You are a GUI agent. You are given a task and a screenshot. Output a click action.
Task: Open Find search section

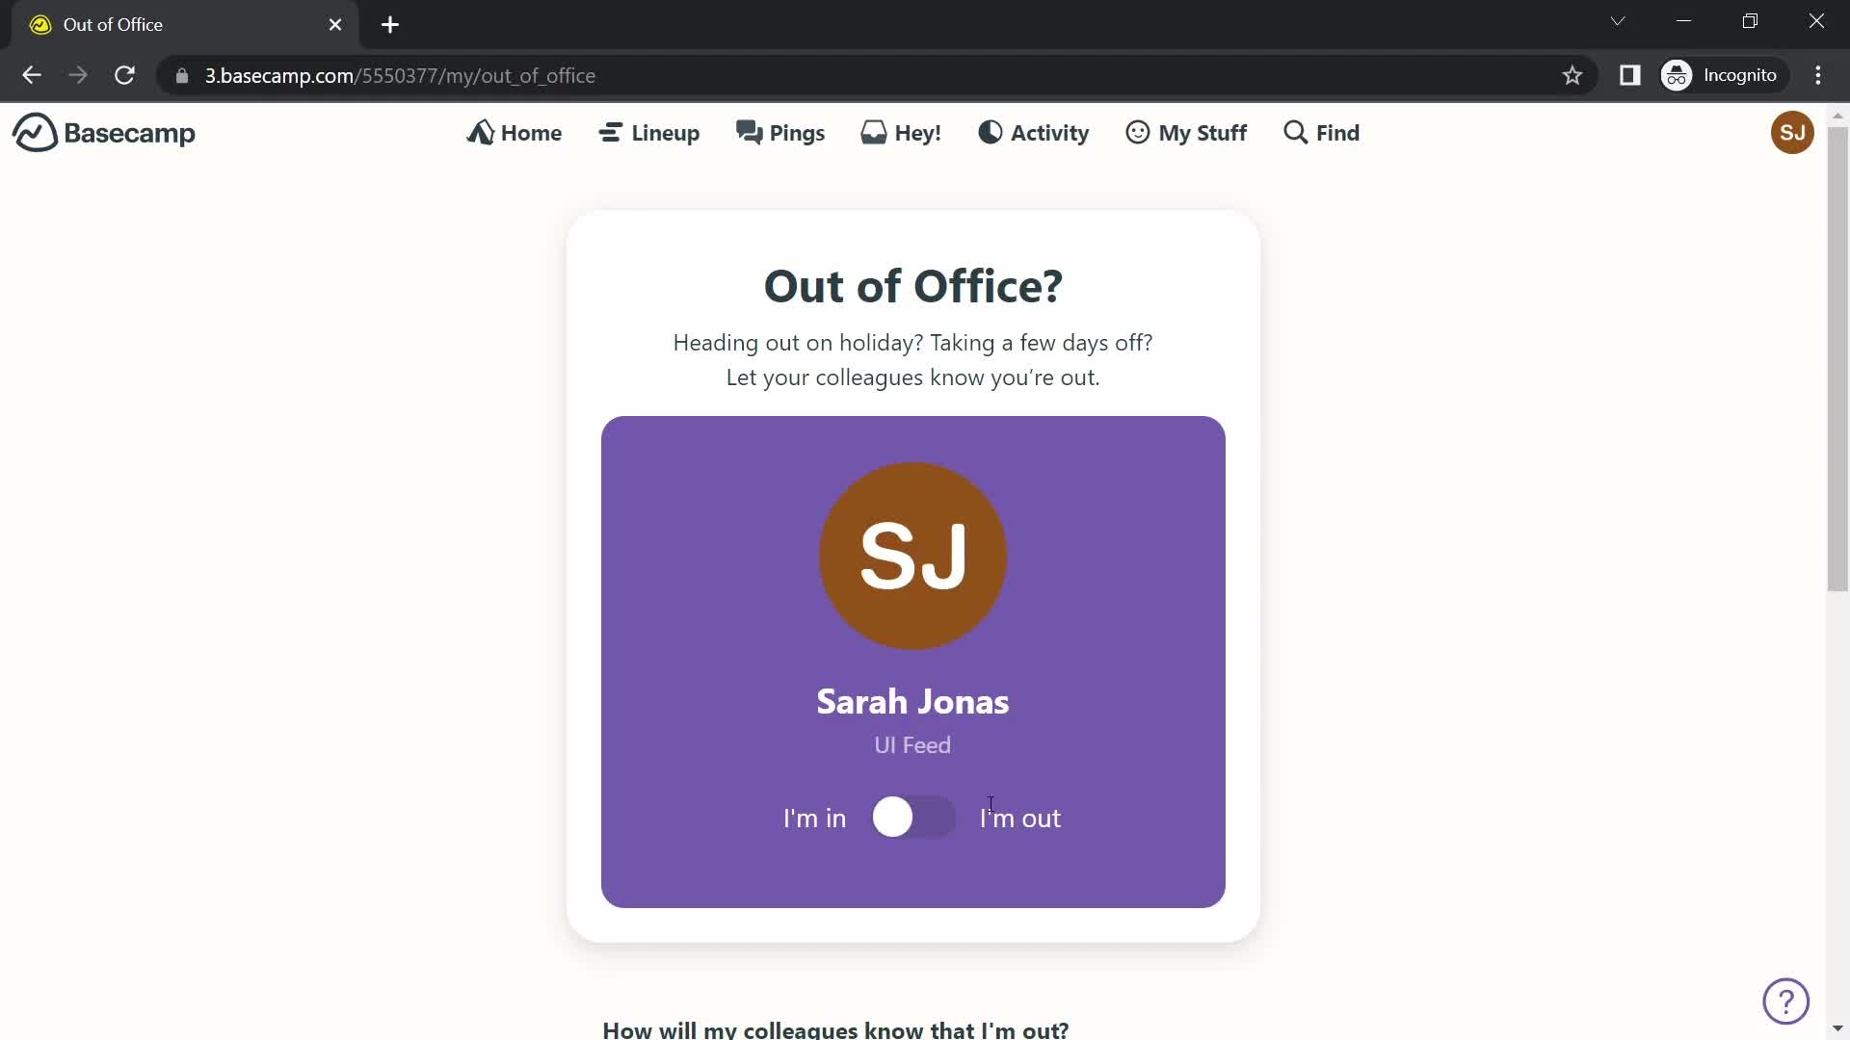click(1321, 132)
